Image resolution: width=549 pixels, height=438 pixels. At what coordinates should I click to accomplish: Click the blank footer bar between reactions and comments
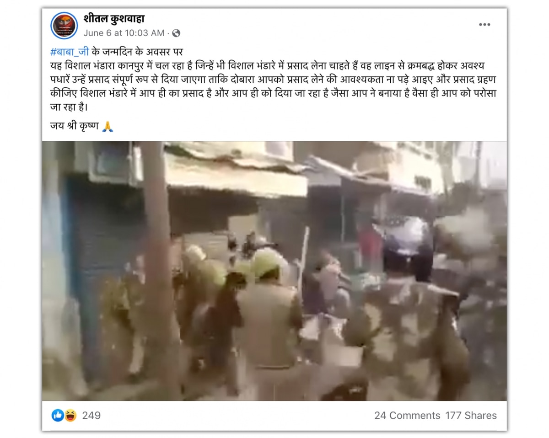click(x=237, y=416)
